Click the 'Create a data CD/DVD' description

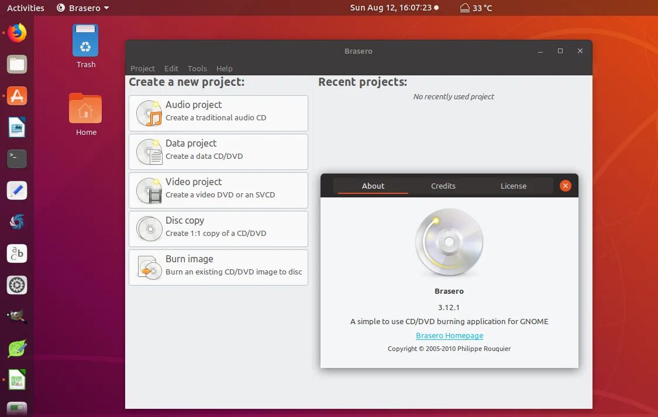point(204,156)
